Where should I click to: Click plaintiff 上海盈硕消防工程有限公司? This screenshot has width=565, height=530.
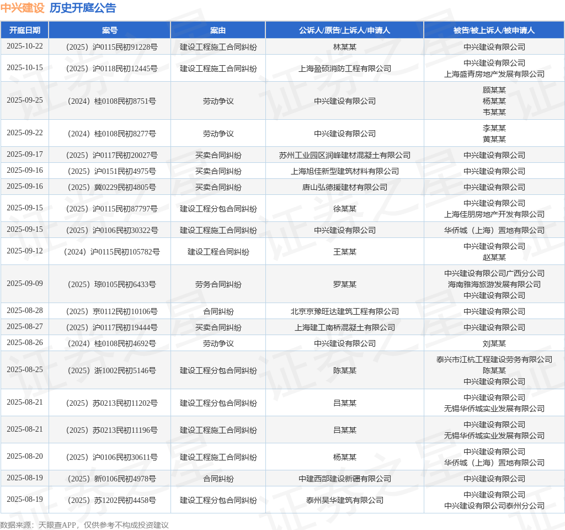344,68
